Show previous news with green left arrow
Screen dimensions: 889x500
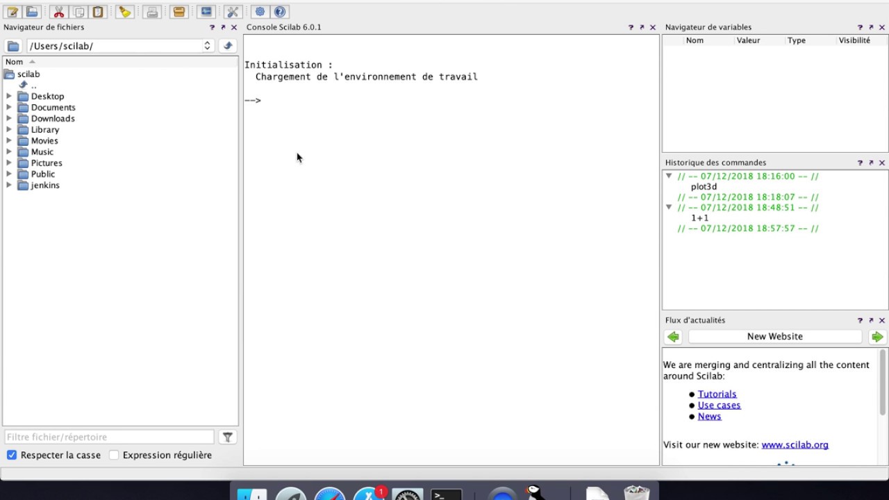tap(673, 337)
